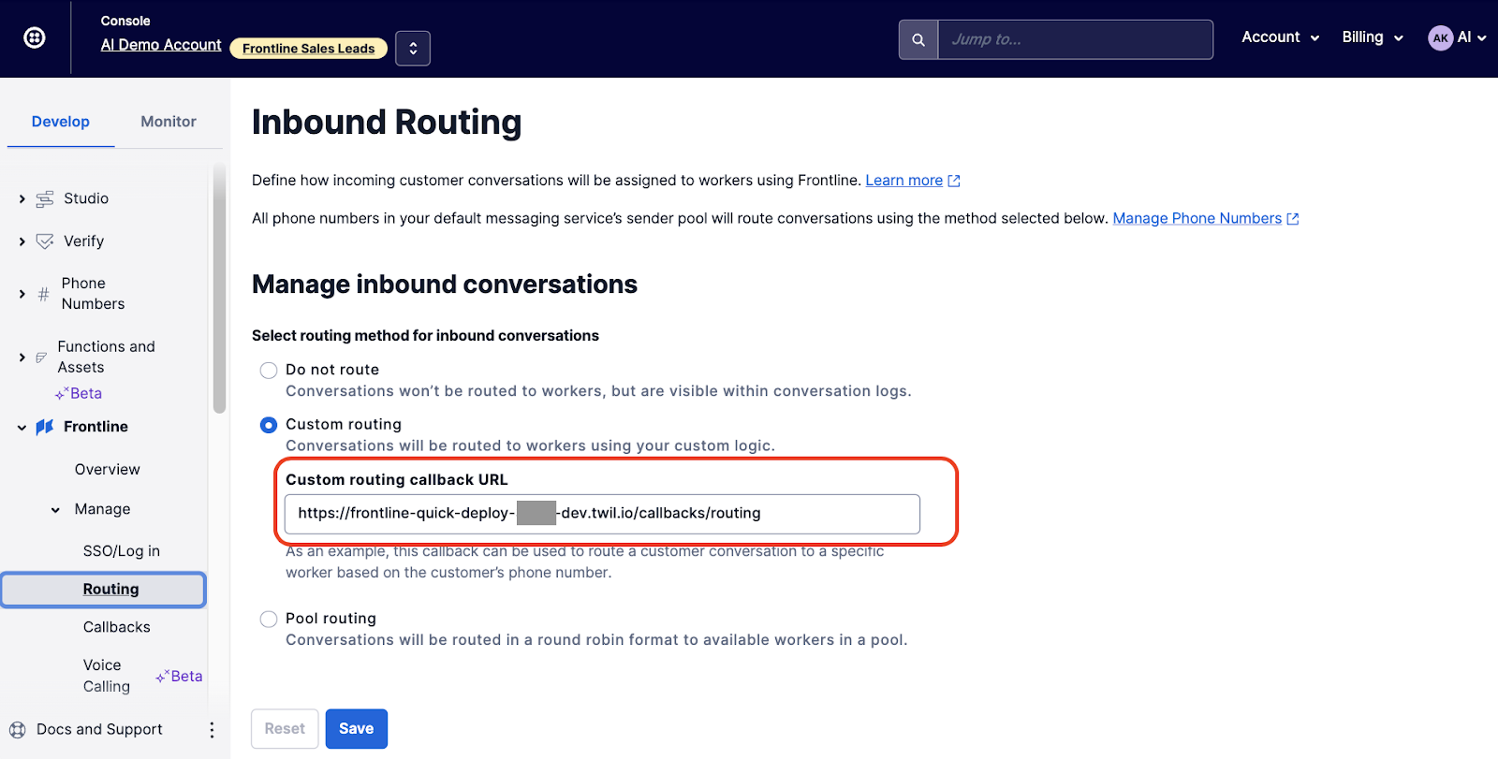The height and width of the screenshot is (759, 1498).
Task: Click the Verify checkmark icon
Action: pyautogui.click(x=45, y=241)
